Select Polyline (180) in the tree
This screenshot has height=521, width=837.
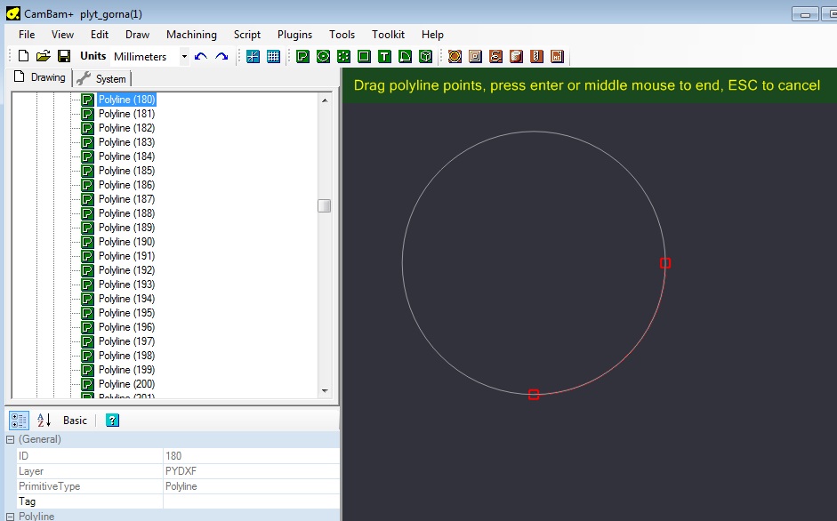pos(126,100)
